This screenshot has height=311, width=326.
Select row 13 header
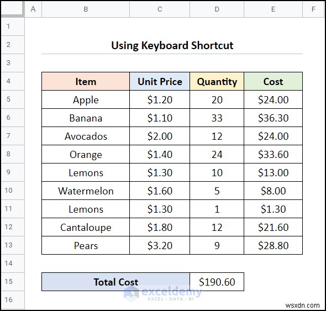pos(13,245)
